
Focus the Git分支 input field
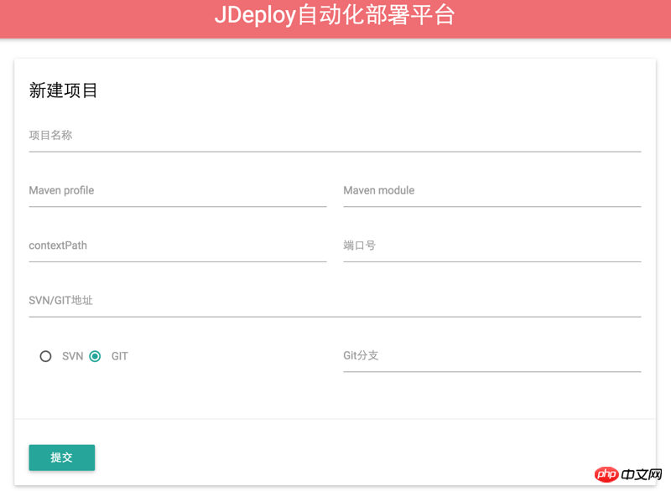click(492, 357)
